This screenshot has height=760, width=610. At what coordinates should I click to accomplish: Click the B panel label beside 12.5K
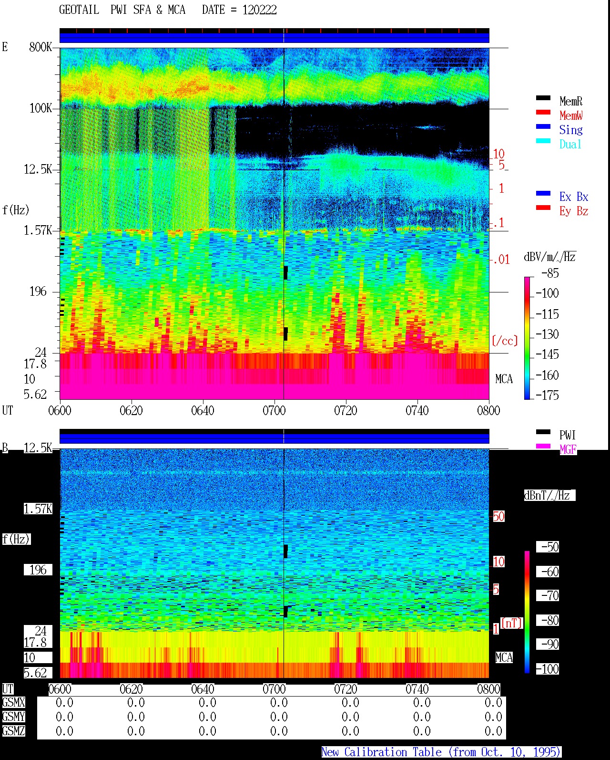pos(5,448)
